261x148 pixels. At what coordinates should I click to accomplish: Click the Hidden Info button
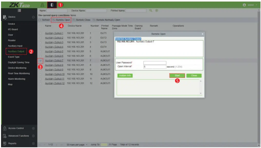point(124,75)
